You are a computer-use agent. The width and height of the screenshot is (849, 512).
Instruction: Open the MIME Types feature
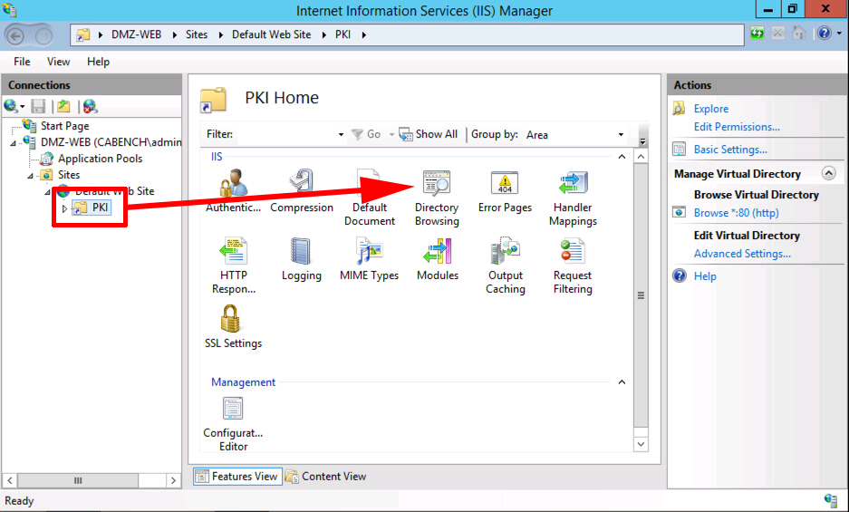coord(370,259)
